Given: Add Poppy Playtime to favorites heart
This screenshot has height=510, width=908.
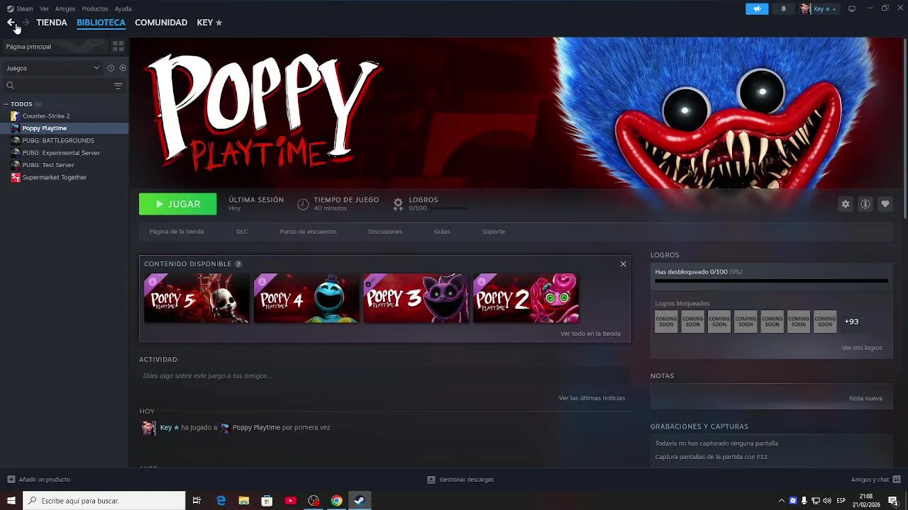Looking at the screenshot, I should click(x=885, y=204).
